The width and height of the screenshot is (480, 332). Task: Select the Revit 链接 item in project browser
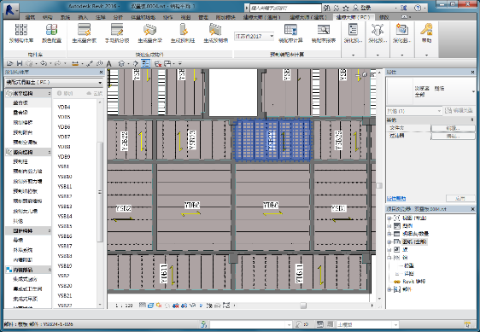414,282
